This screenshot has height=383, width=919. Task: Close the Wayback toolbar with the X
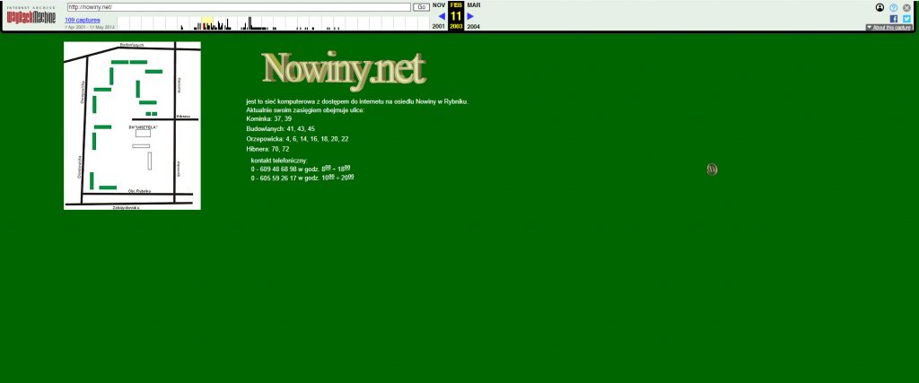pos(906,7)
